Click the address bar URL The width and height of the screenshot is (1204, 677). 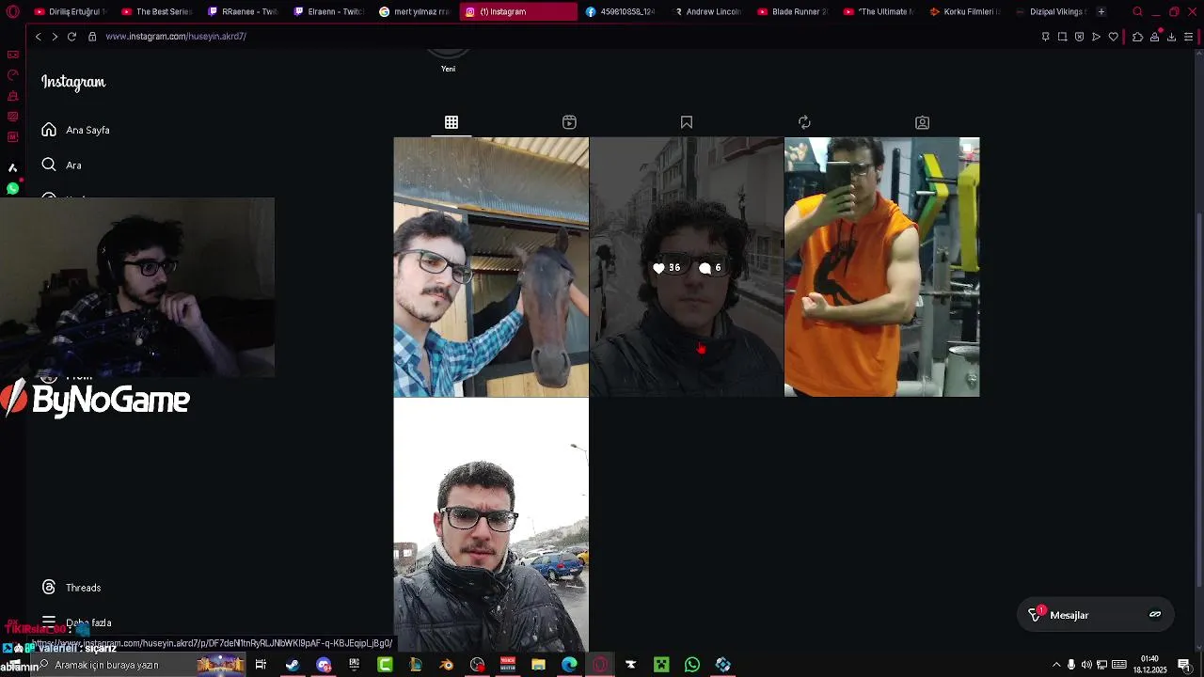coord(176,37)
